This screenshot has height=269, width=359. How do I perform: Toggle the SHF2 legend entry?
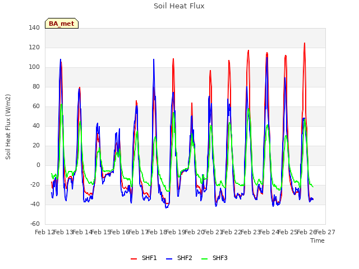pos(179,258)
